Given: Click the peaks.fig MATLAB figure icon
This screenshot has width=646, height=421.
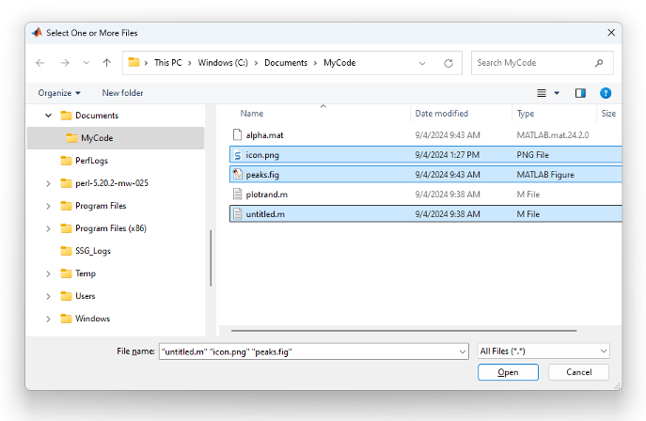Looking at the screenshot, I should (237, 174).
